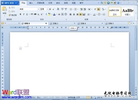This screenshot has width=138, height=100.
Task: Open the highlight color dropdown arrow
Action: (x=52, y=14)
